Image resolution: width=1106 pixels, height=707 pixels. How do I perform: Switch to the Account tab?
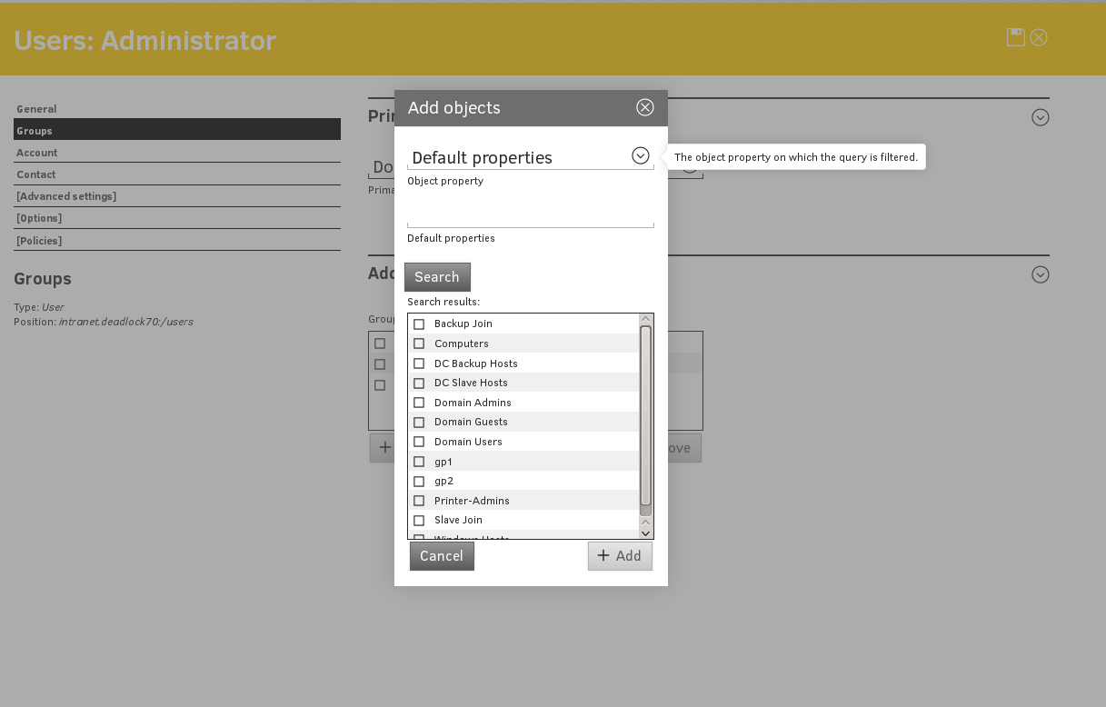36,153
